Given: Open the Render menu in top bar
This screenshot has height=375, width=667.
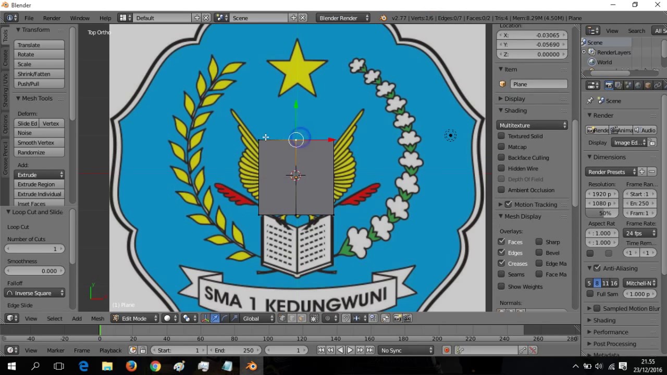Looking at the screenshot, I should [52, 18].
